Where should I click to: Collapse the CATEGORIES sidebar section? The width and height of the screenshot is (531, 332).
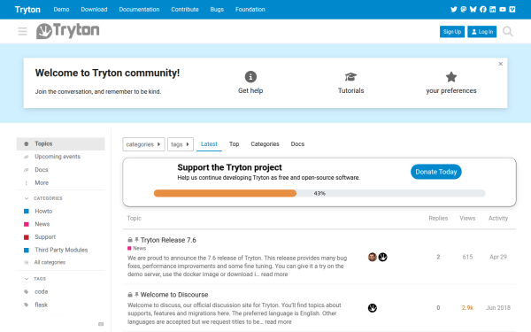point(43,198)
